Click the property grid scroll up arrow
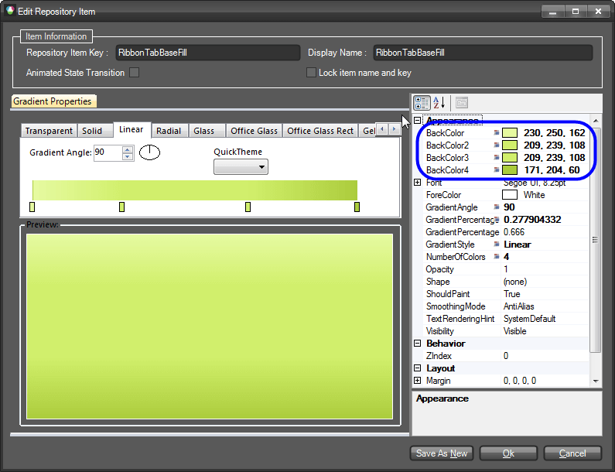The height and width of the screenshot is (472, 615). point(596,121)
